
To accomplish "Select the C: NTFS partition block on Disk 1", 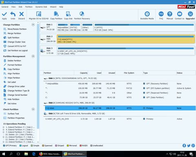I will [144, 27].
